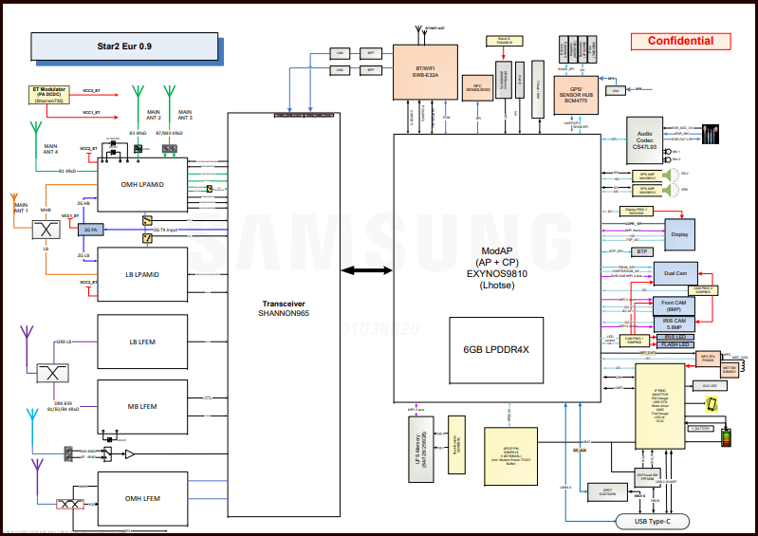Select the GPS/Sensor Hub BCM4775 block
This screenshot has width=758, height=536.
(x=576, y=95)
